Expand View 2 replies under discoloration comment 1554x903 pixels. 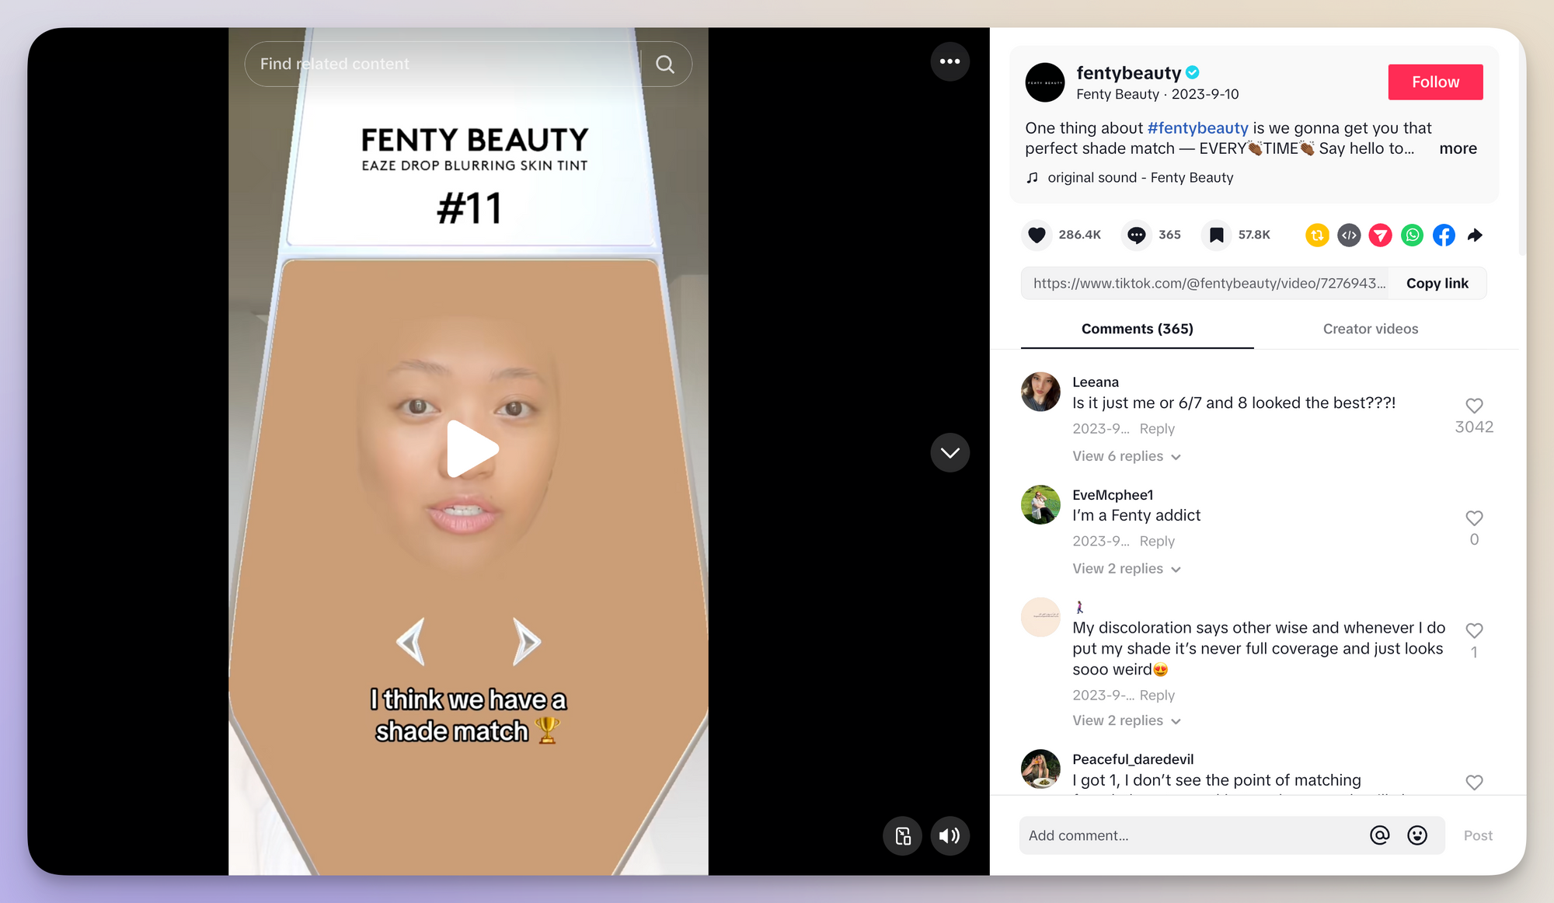point(1126,720)
